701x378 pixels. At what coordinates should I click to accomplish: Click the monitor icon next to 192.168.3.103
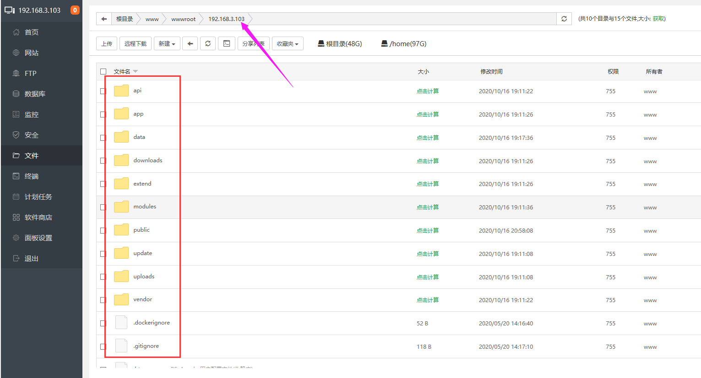tap(10, 10)
